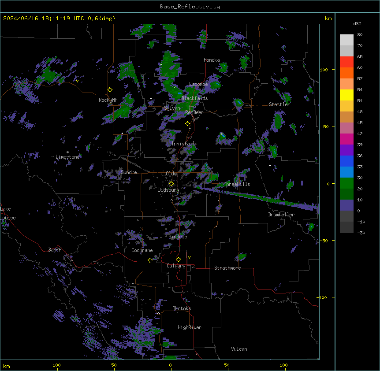Select the purple 39-36 dBZ color swatch
Viewport: 380px width, 371px height.
coord(346,150)
